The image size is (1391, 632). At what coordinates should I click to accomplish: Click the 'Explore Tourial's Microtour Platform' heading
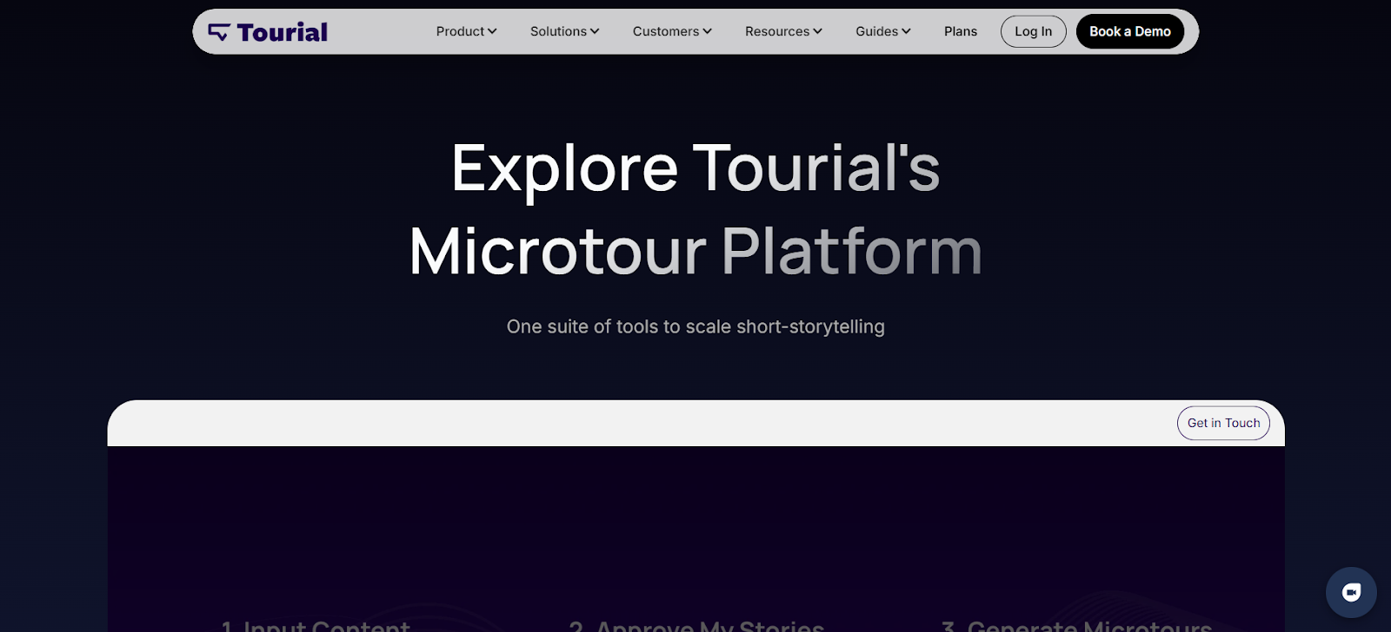(695, 209)
